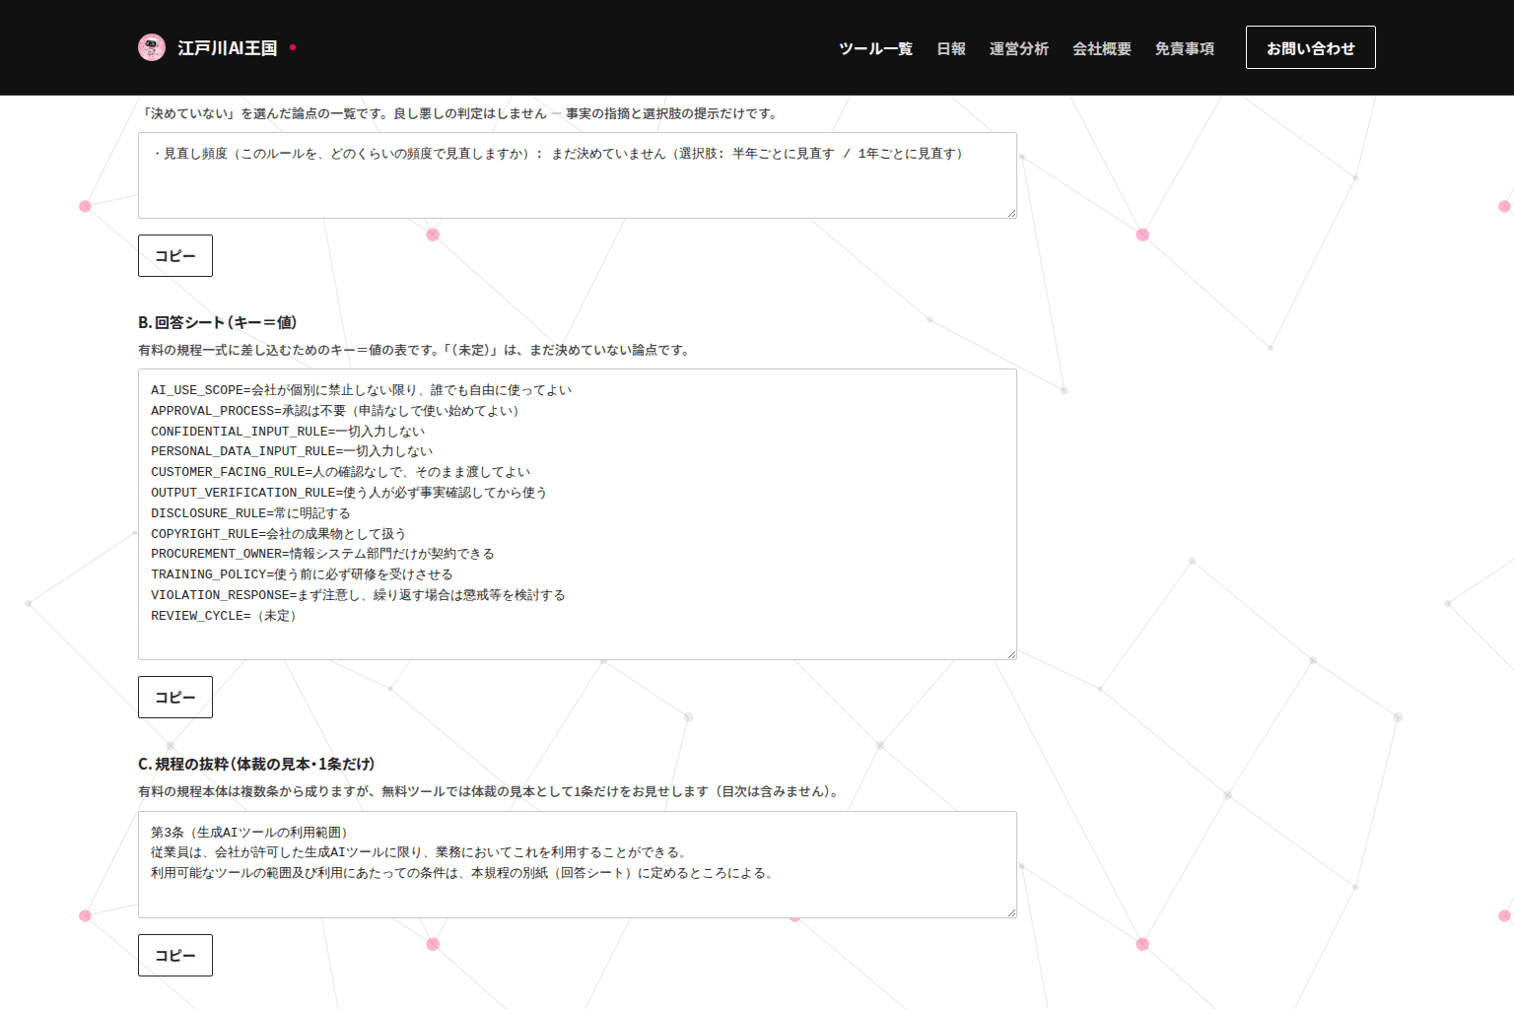
Task: Click the REVIEW_CYCLE=（未定） line
Action: click(224, 616)
